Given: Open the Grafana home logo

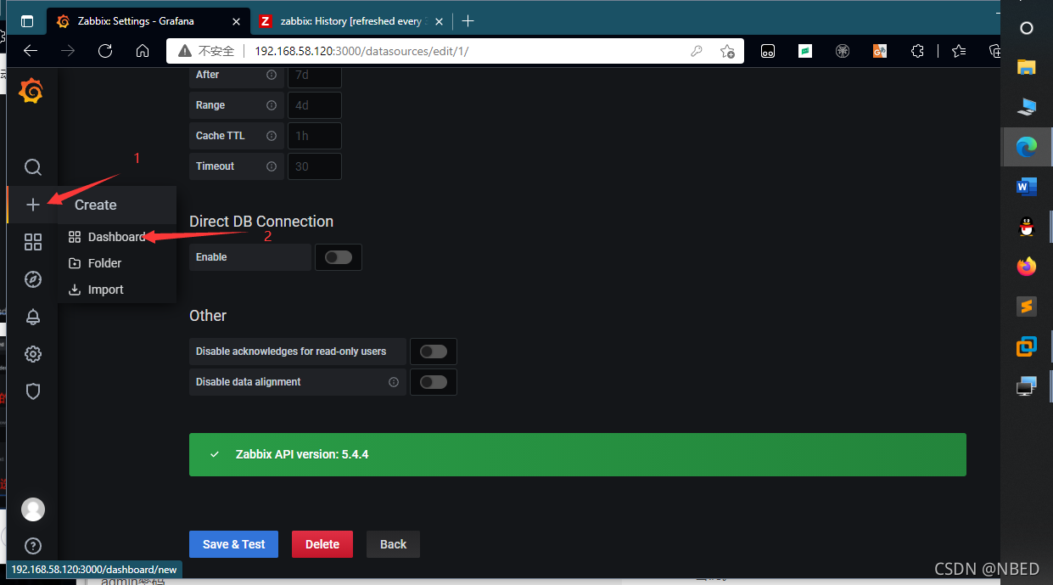Looking at the screenshot, I should tap(31, 91).
